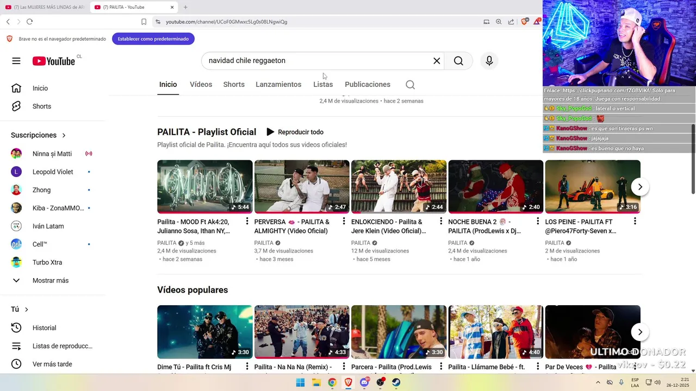Open options menu for the ENLOKCIENDO video
This screenshot has height=391, width=696.
point(441,221)
